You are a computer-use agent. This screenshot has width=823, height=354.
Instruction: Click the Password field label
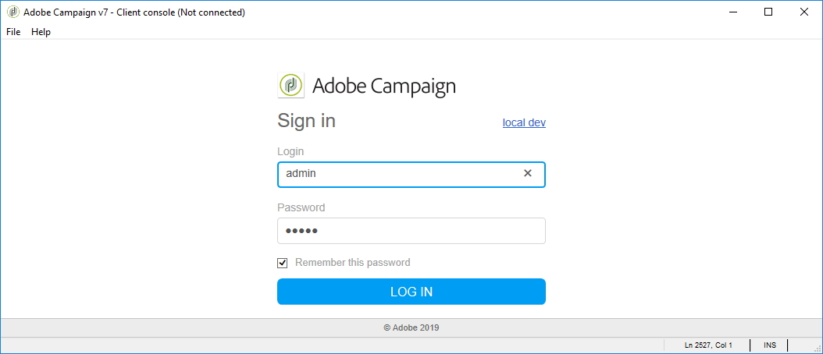pyautogui.click(x=301, y=207)
